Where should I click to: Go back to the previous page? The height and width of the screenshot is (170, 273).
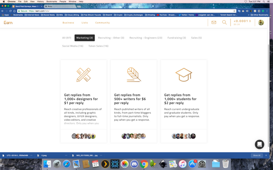(x=3, y=11)
